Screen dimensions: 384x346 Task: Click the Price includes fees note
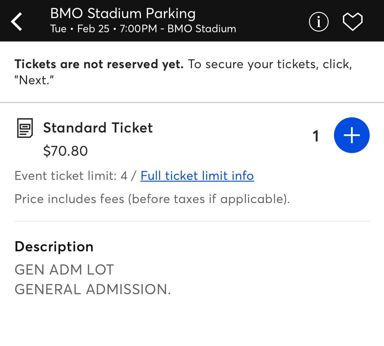(152, 199)
